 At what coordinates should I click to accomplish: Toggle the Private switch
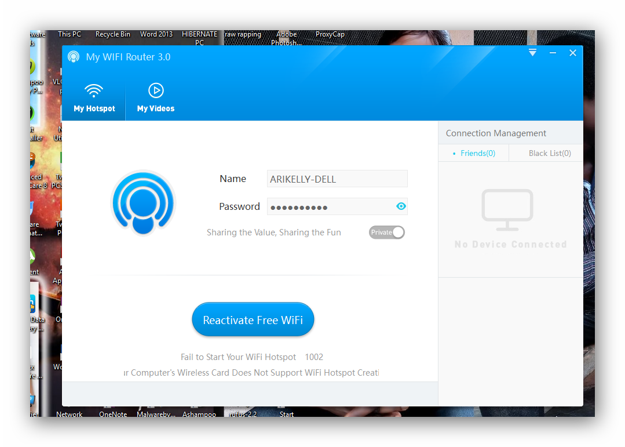386,232
